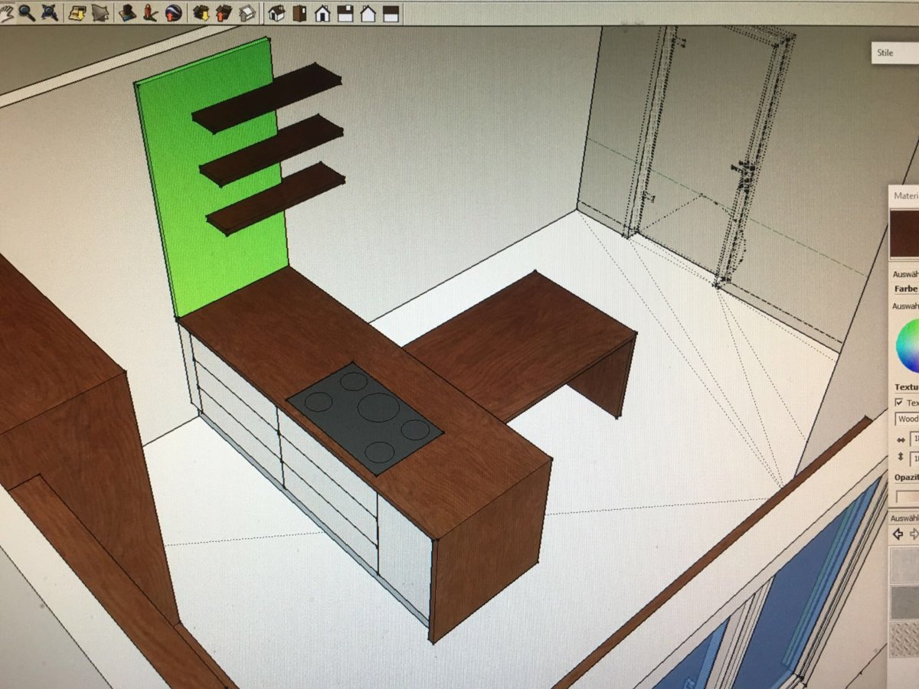
Task: Click the material browser forward arrow
Action: tap(914, 534)
